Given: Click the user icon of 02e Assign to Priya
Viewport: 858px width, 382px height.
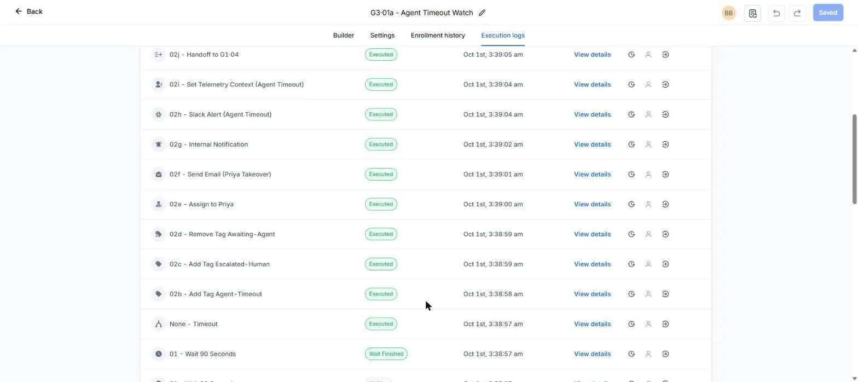Looking at the screenshot, I should tap(158, 204).
